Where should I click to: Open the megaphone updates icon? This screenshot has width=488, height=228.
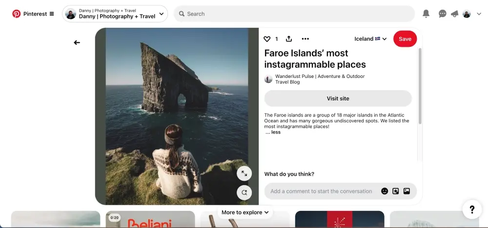pos(454,14)
